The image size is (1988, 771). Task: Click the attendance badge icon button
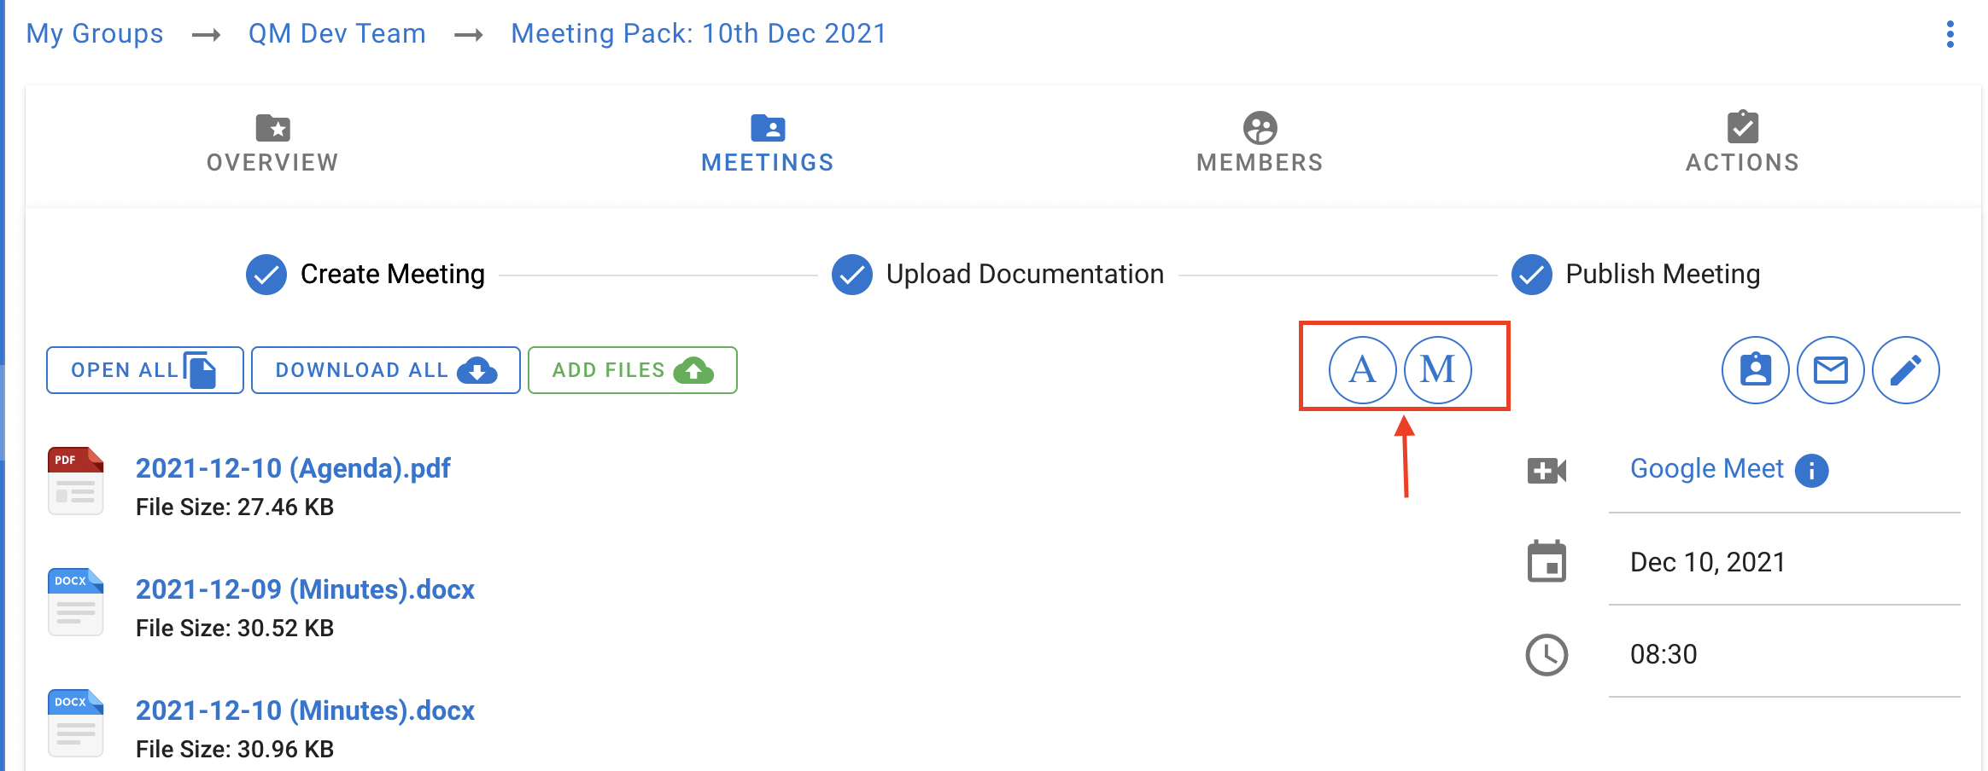pos(1755,370)
